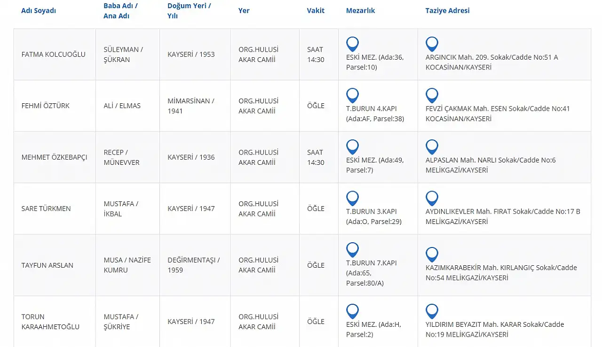Select the Vakit column header
This screenshot has width=602, height=347.
point(316,11)
